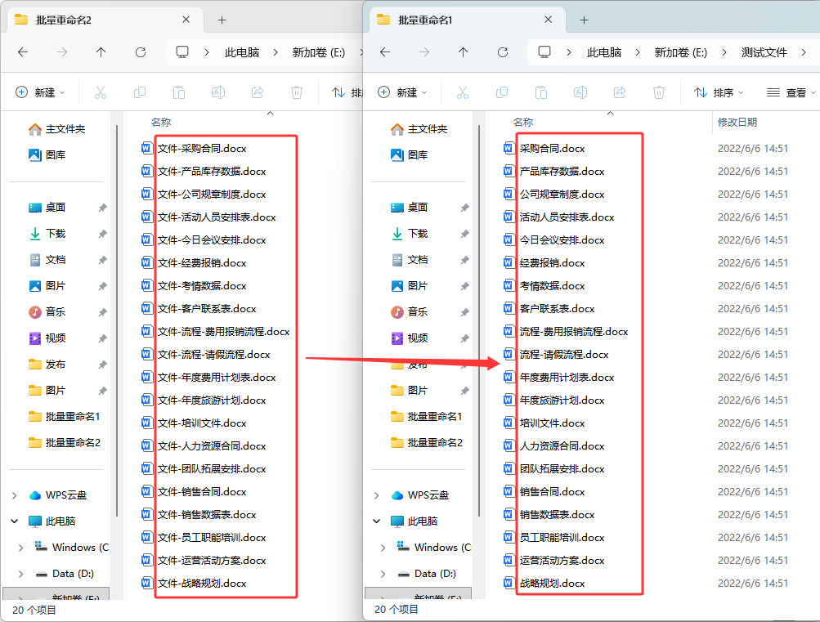Image resolution: width=820 pixels, height=622 pixels.
Task: Open 音乐 in the 批量重命名1 sidebar
Action: (x=417, y=312)
